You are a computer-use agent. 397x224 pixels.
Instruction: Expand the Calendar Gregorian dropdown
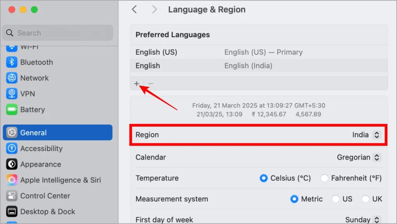(359, 157)
